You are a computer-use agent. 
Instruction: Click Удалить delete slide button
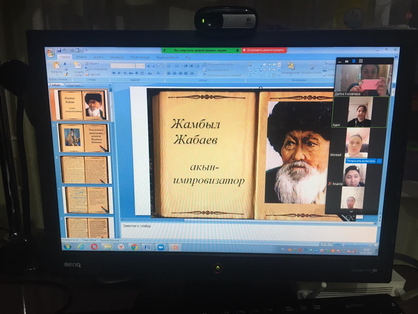coord(92,74)
